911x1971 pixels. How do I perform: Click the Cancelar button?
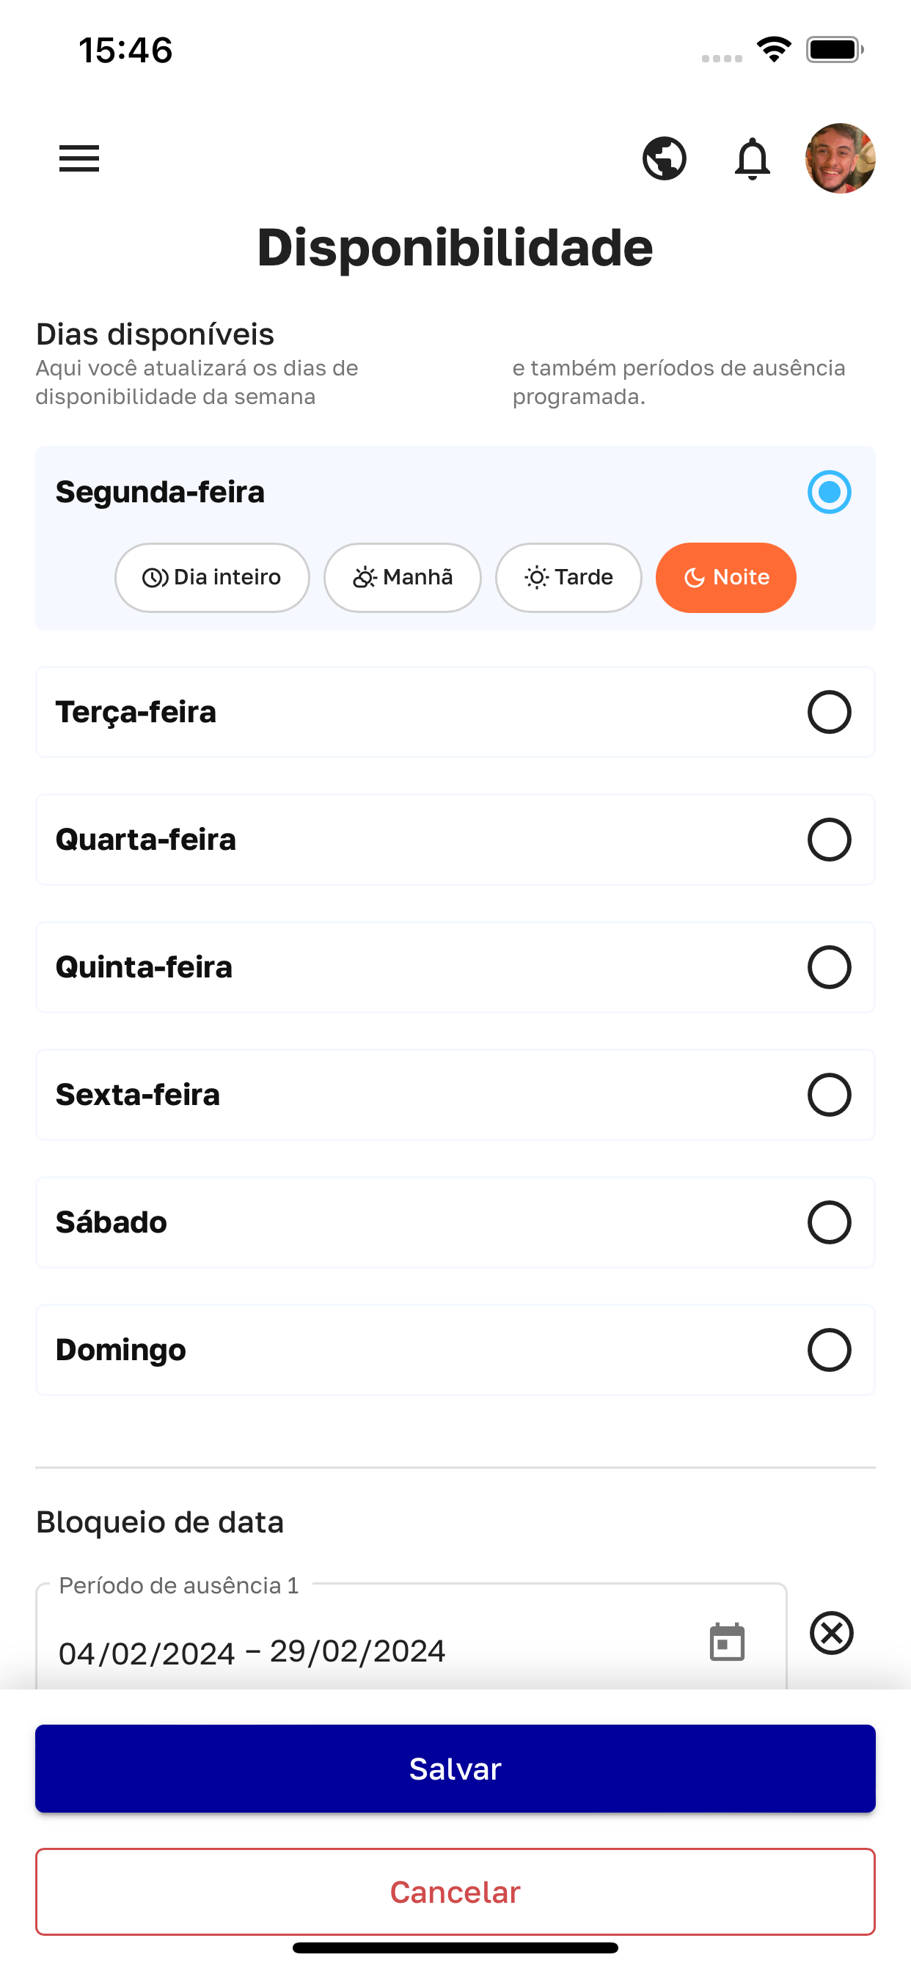[455, 1893]
